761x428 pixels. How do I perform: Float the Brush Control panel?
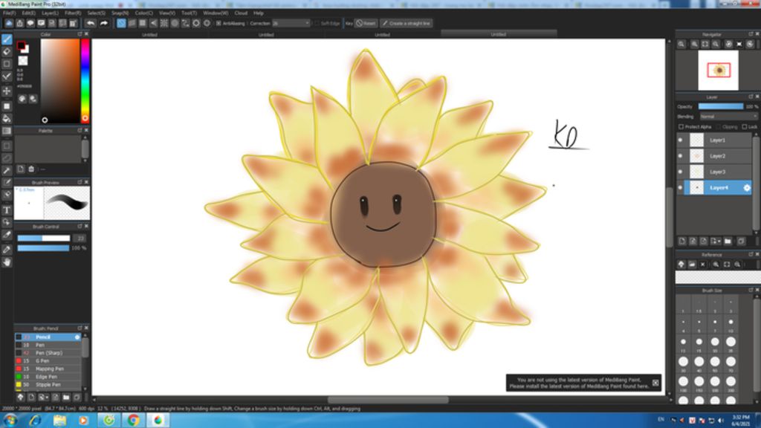click(80, 227)
